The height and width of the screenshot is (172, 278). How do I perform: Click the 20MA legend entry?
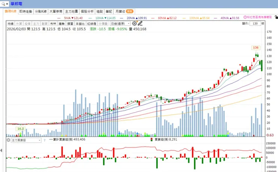pyautogui.click(x=133, y=18)
